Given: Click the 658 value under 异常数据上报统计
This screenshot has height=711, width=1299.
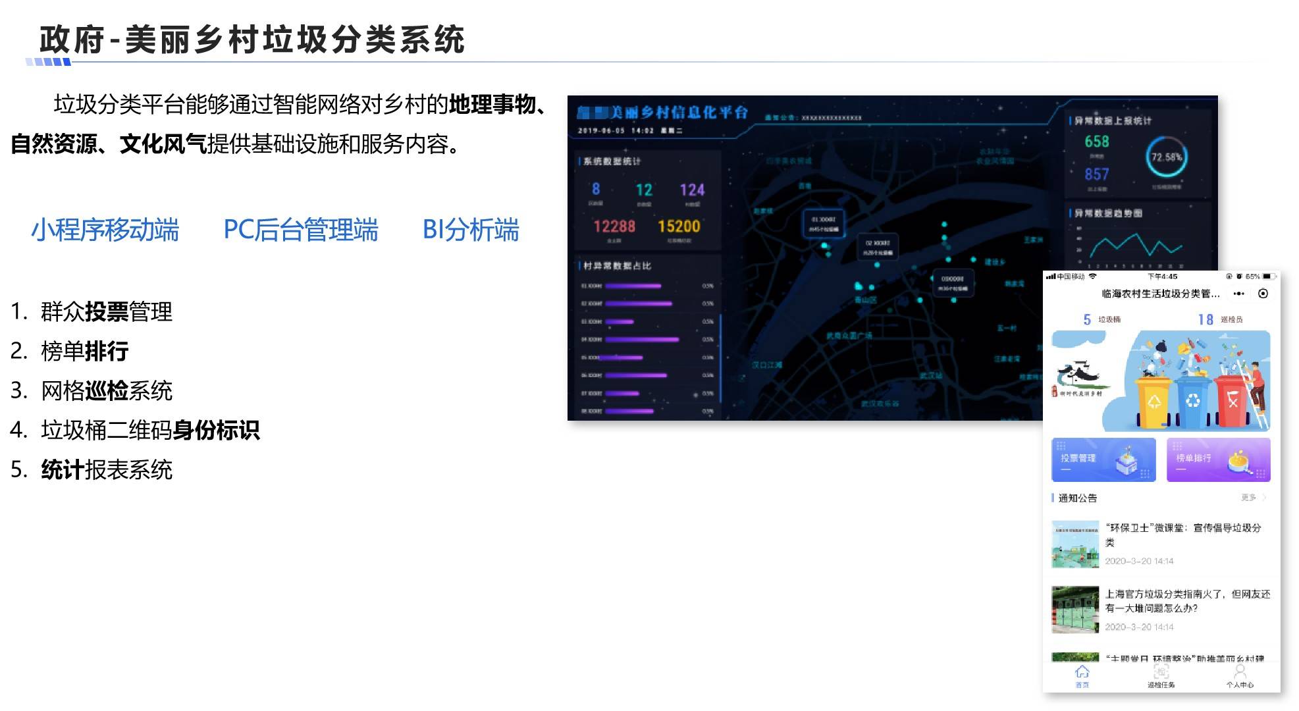Looking at the screenshot, I should (x=1097, y=142).
